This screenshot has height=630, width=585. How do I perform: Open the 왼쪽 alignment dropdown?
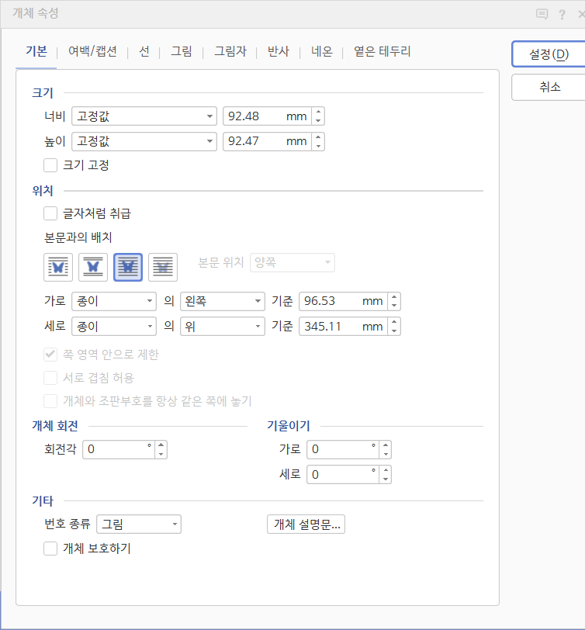coord(223,301)
